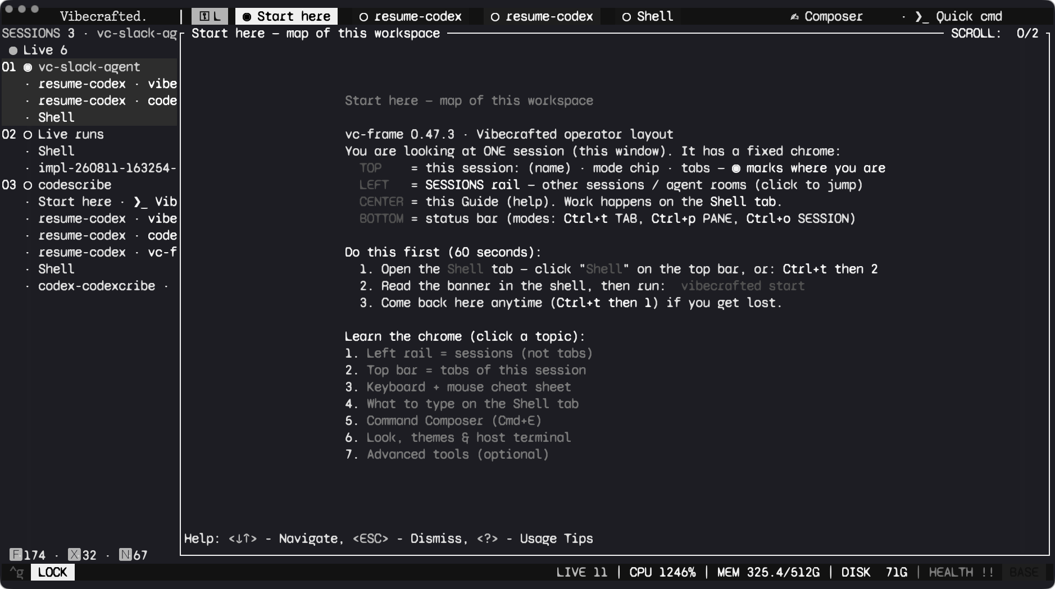Select the vc-slack-agent session marker circle
The width and height of the screenshot is (1055, 589).
click(28, 67)
